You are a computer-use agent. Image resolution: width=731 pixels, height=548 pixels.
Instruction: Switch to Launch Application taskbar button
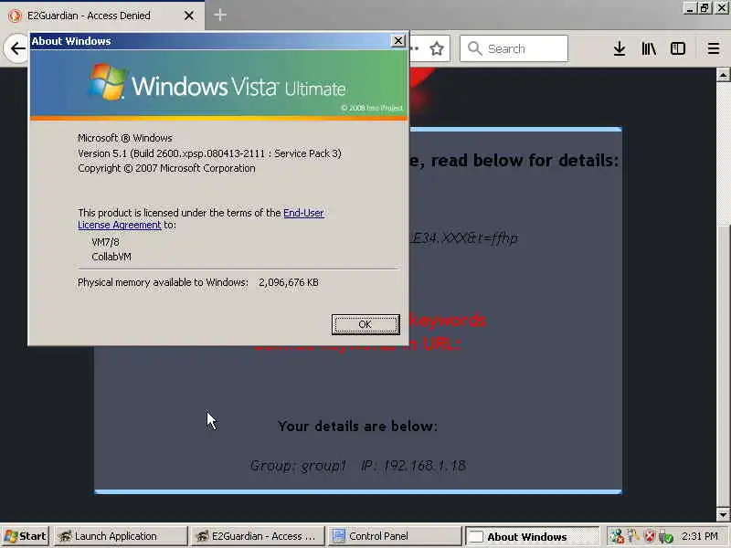point(121,536)
